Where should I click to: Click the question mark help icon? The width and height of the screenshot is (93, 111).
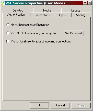click(x=85, y=3)
